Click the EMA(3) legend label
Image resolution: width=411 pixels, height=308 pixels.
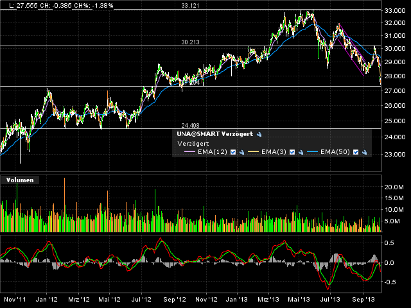(274, 152)
